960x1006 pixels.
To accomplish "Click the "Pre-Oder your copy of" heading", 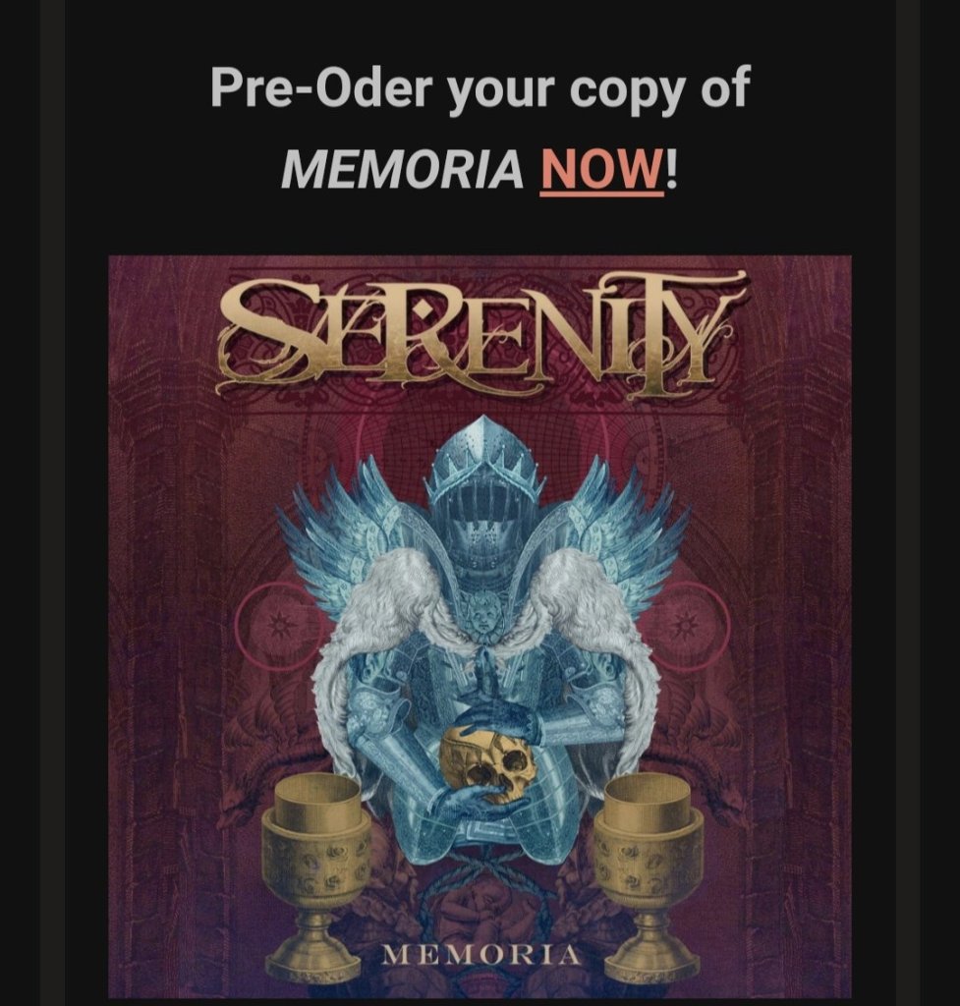I will pos(480,88).
